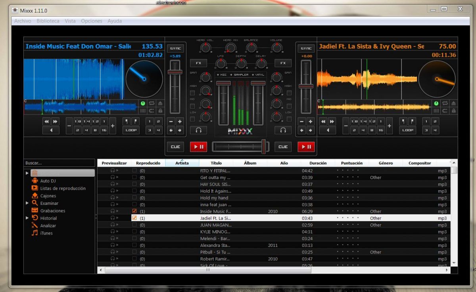Set loop-in marker on left deck
The image size is (476, 292).
[127, 122]
